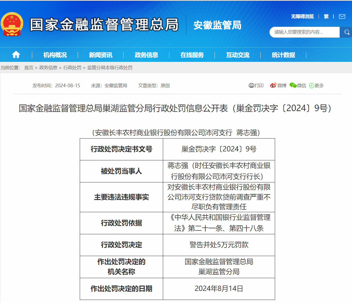Click the 安徽监管局 header text
The width and height of the screenshot is (352, 303).
click(x=217, y=25)
